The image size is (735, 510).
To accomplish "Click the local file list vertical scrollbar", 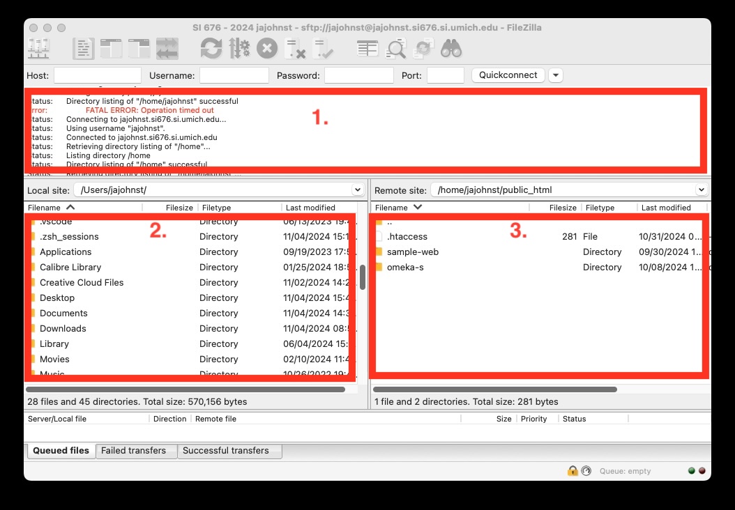I will point(363,277).
